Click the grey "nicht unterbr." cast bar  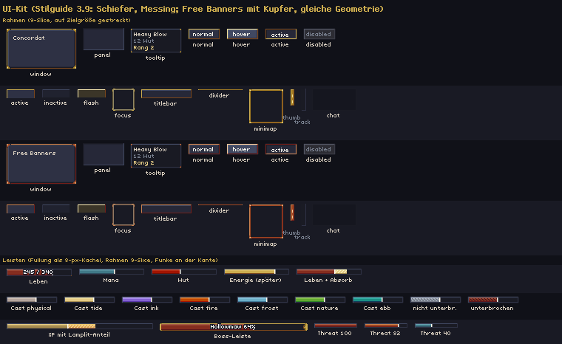[436, 300]
